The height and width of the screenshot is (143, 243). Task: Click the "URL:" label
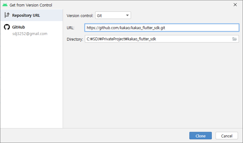(70, 28)
